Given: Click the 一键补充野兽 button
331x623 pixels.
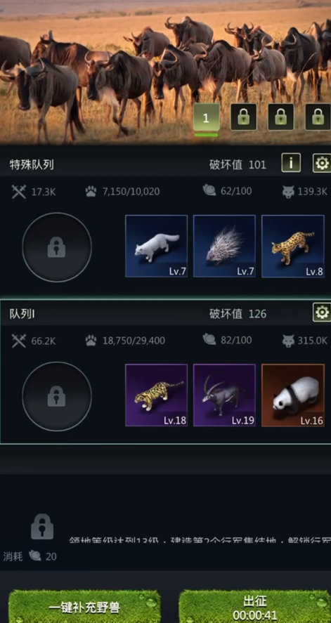Looking at the screenshot, I should click(x=84, y=607).
